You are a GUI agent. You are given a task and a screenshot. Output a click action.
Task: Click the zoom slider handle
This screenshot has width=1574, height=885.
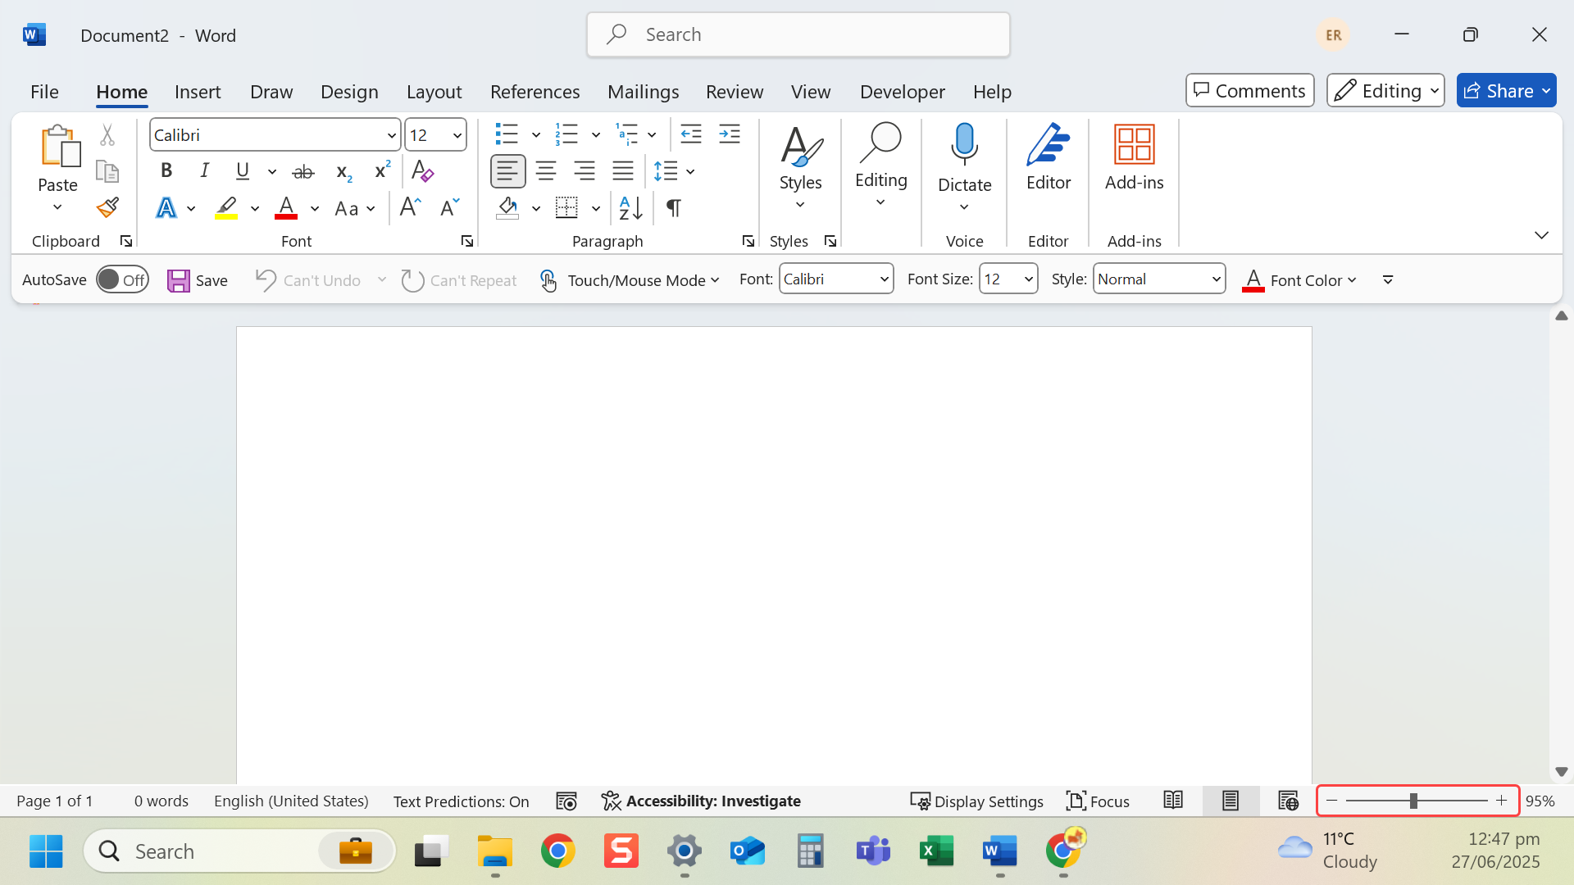[1413, 801]
